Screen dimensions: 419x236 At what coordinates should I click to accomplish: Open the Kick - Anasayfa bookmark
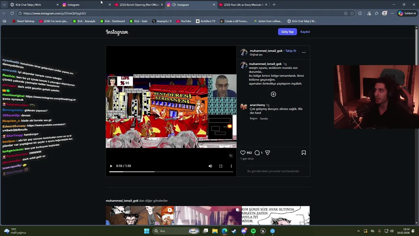coord(84,21)
